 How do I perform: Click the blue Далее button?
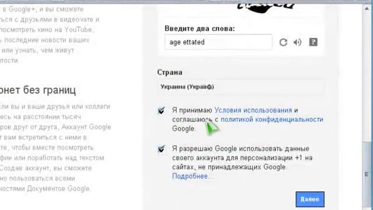pos(310,199)
